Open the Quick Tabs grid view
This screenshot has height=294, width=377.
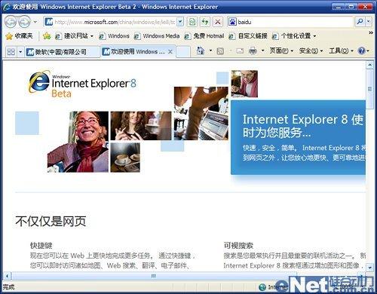tap(11, 52)
